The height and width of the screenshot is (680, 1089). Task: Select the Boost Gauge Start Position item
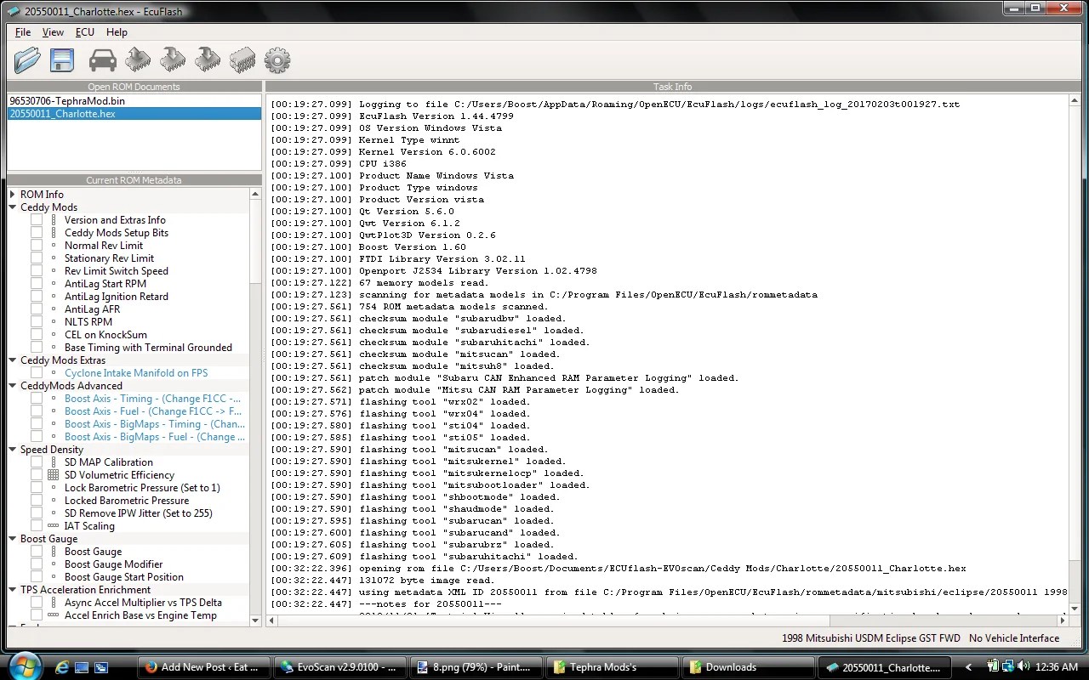click(124, 577)
